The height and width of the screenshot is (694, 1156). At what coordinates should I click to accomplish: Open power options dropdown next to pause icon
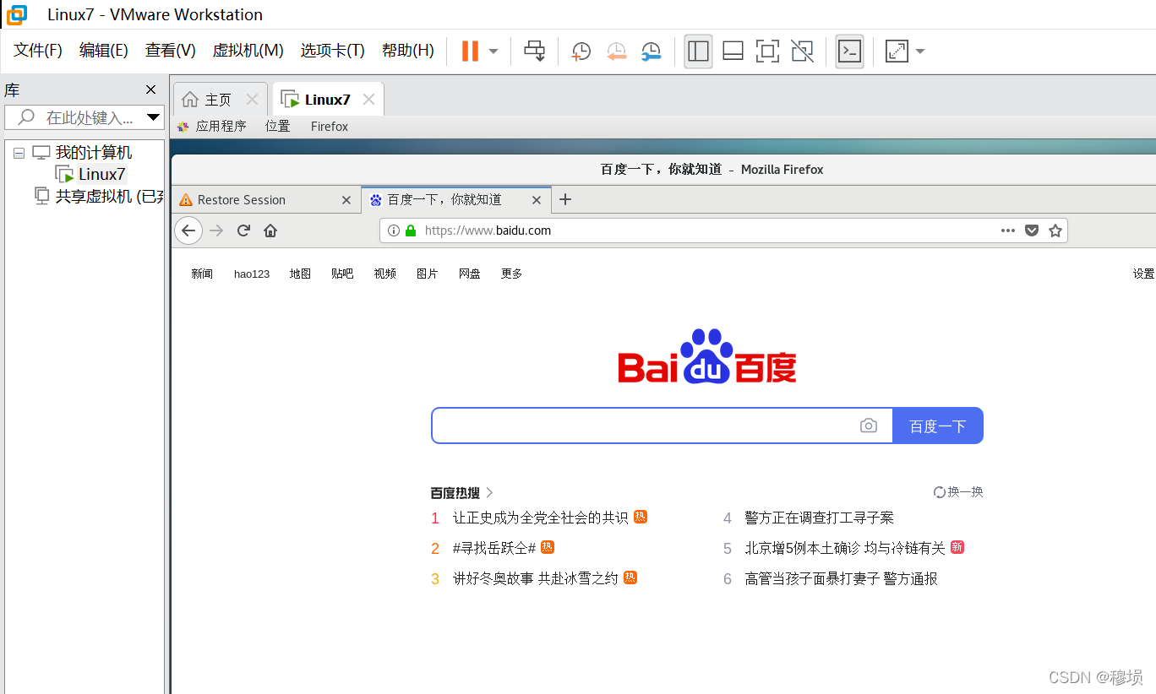pos(493,52)
